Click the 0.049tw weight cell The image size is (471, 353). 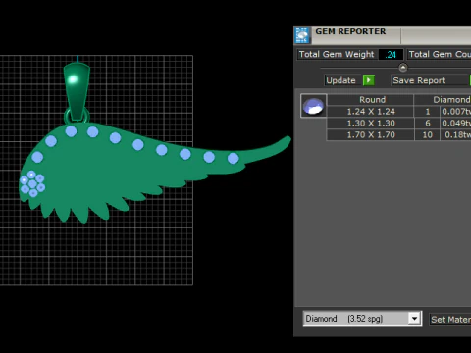456,124
